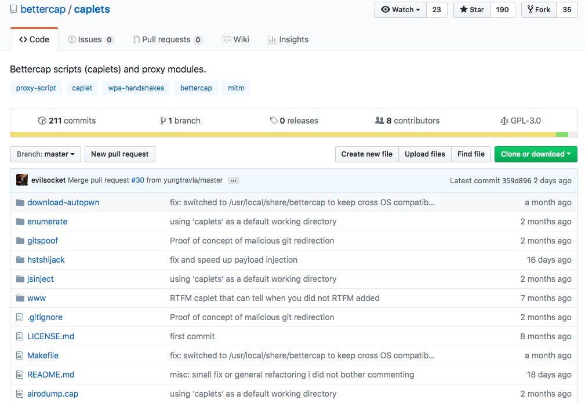
Task: Open the Watch notifications dropdown
Action: click(x=401, y=10)
